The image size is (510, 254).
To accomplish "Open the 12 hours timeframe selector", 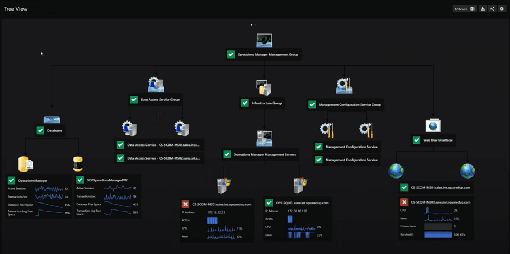I will click(x=461, y=9).
